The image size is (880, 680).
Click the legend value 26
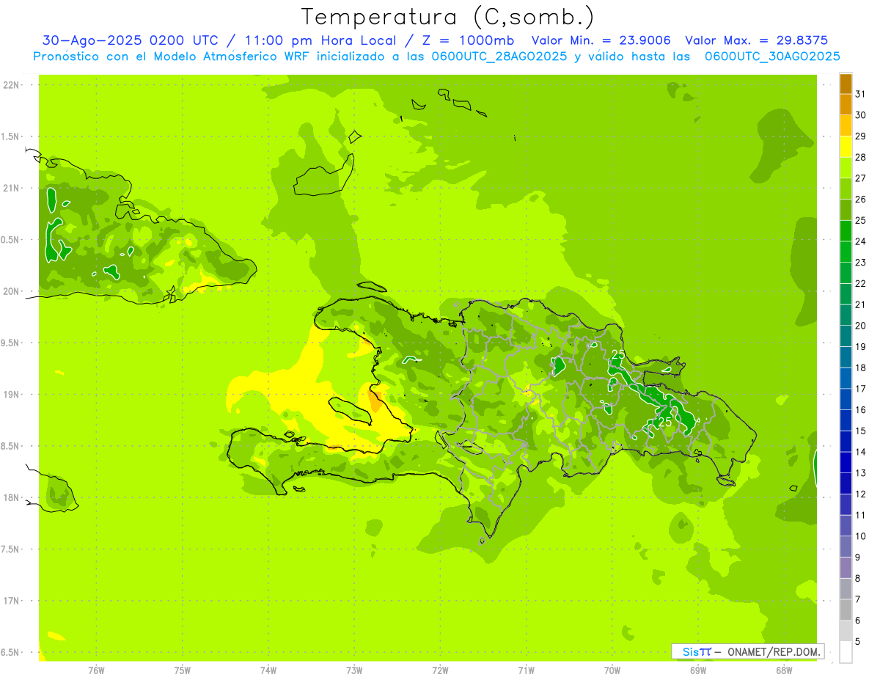860,200
